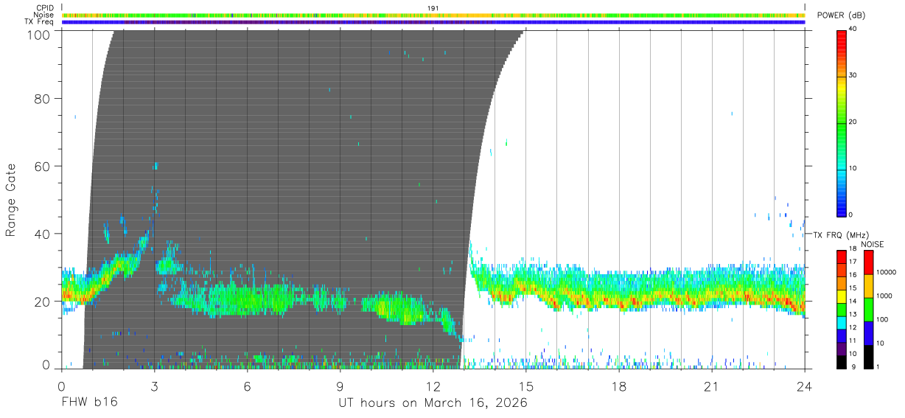Click the blue TX Freq strip above plot
This screenshot has width=905, height=418.
[x=433, y=22]
